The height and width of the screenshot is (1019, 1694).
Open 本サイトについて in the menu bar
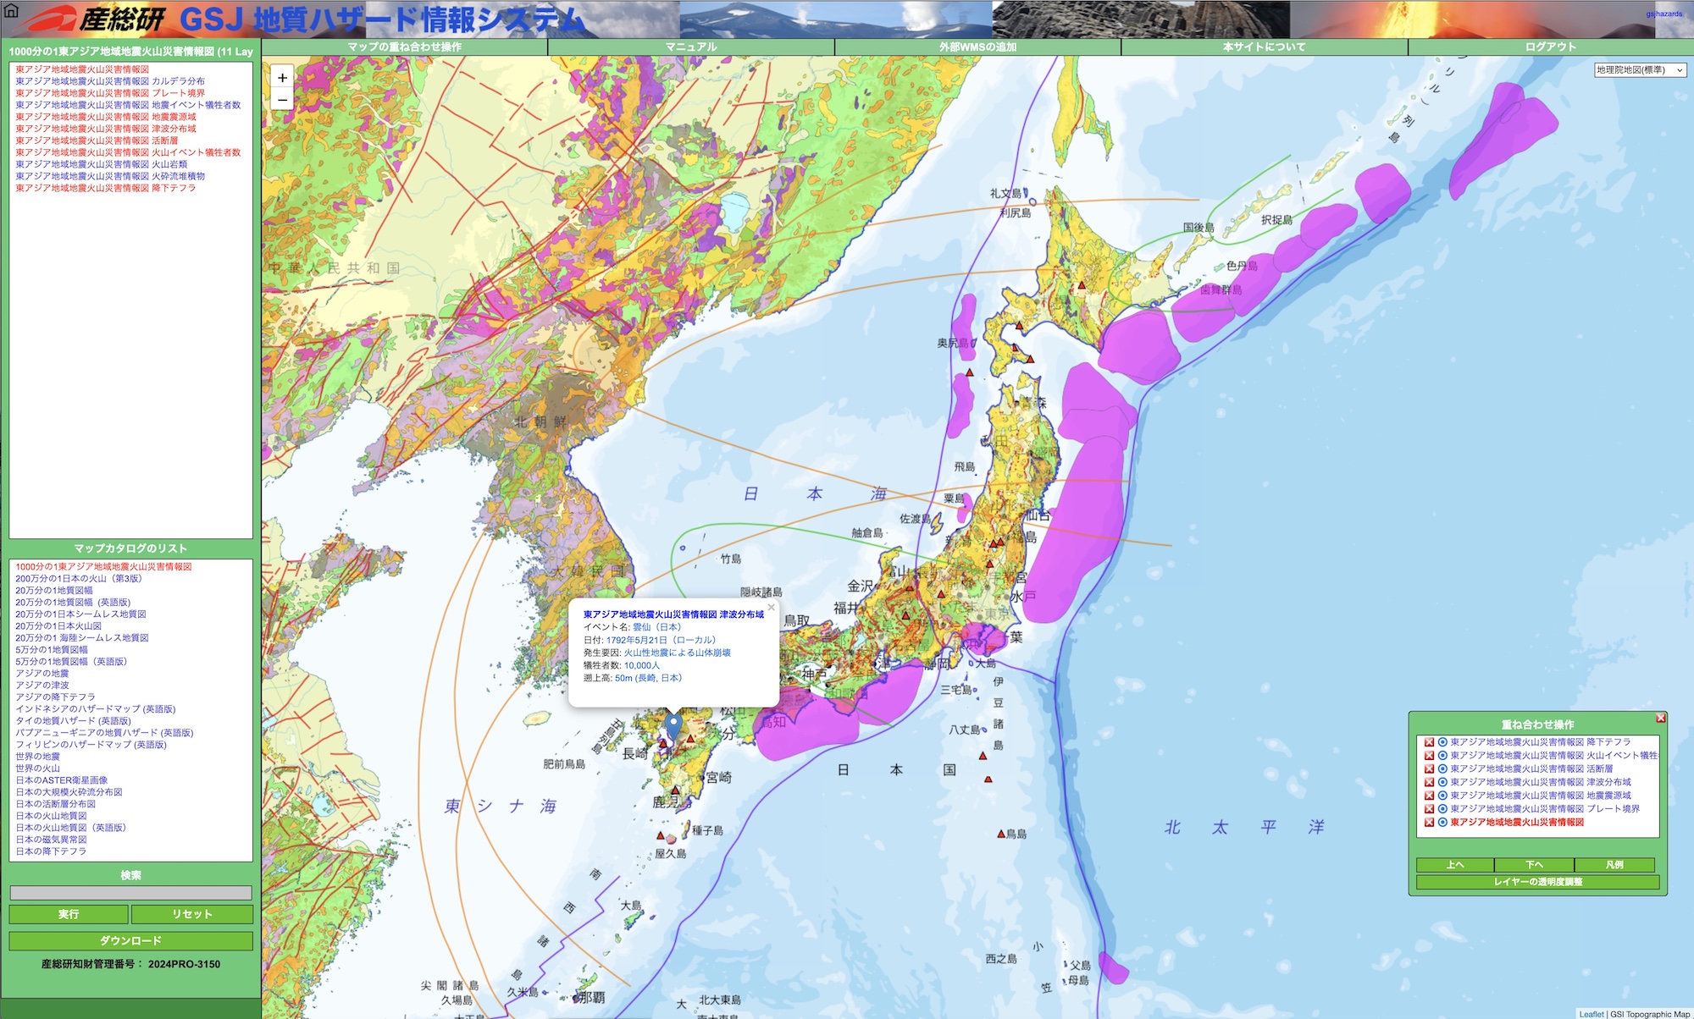pyautogui.click(x=1265, y=47)
